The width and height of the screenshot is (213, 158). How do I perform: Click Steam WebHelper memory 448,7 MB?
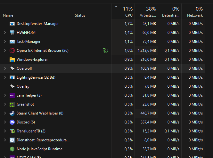coord(148,113)
